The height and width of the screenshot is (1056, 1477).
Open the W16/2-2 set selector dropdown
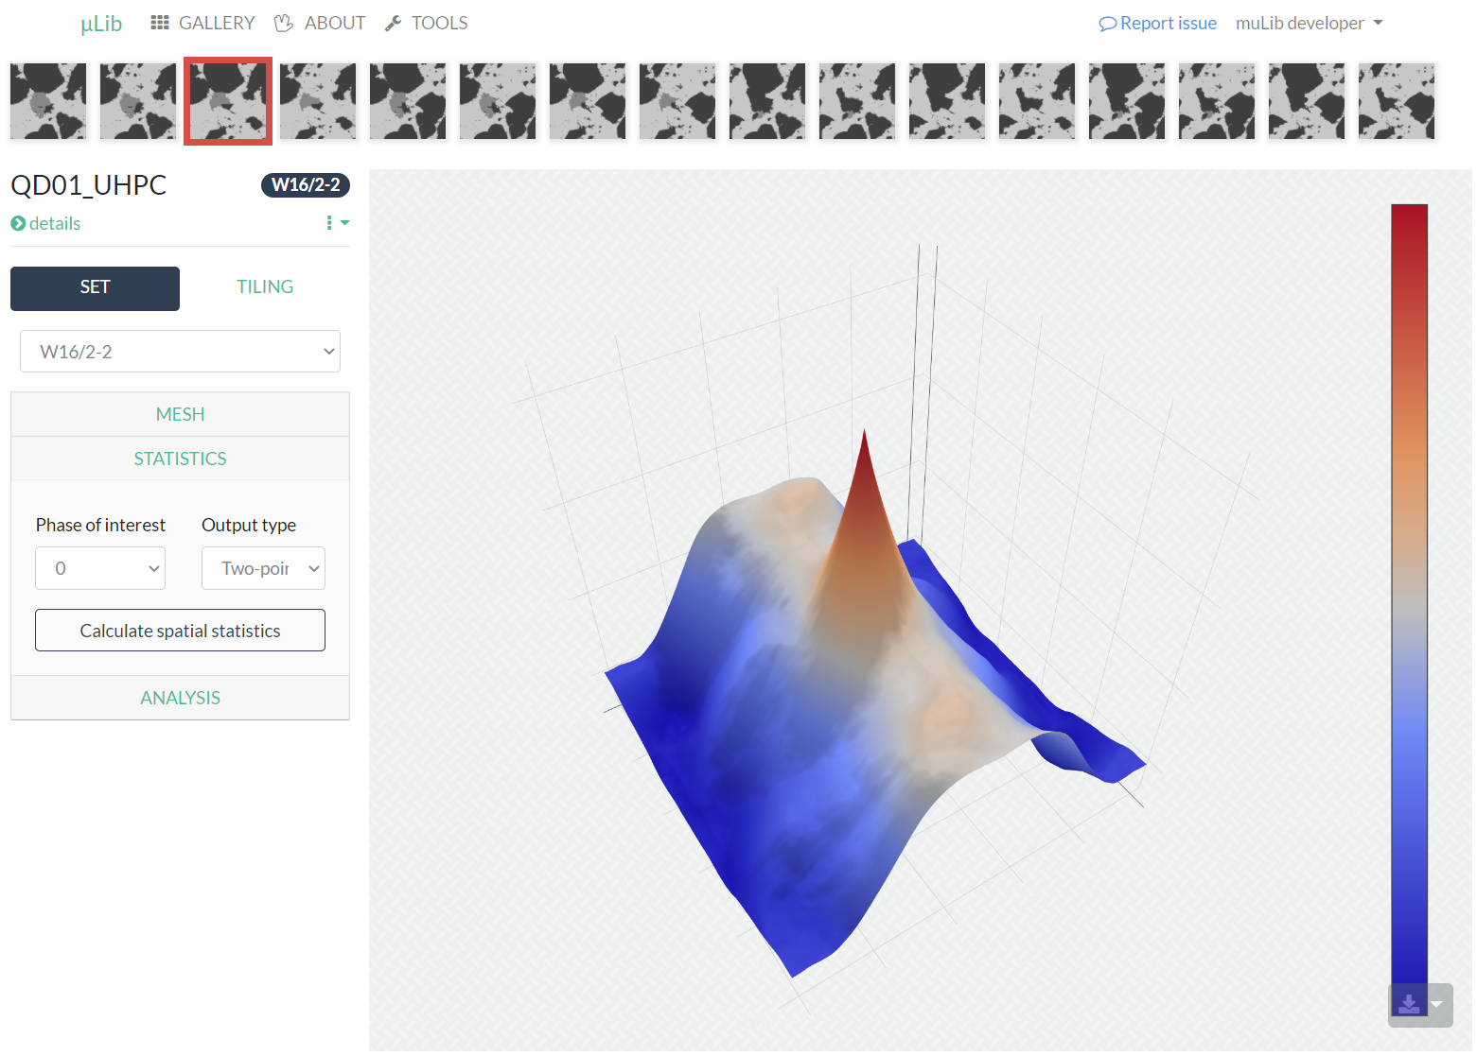point(180,352)
